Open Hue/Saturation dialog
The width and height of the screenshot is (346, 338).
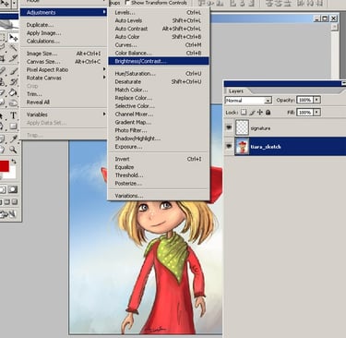(x=159, y=74)
